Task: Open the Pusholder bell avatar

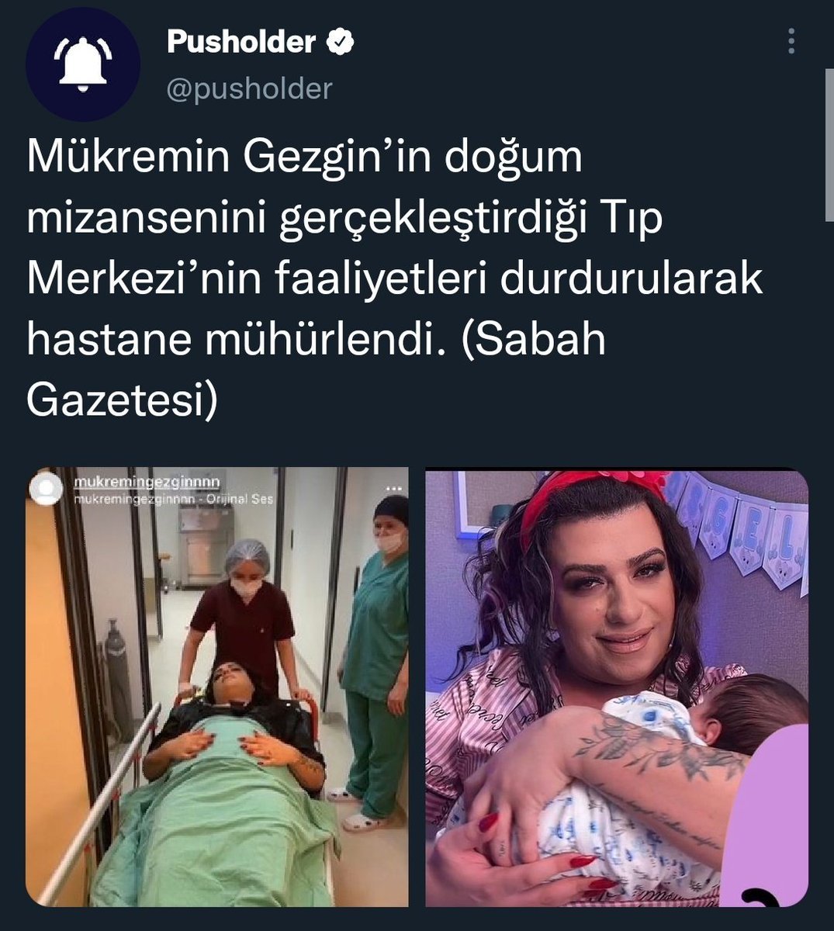Action: [x=83, y=64]
